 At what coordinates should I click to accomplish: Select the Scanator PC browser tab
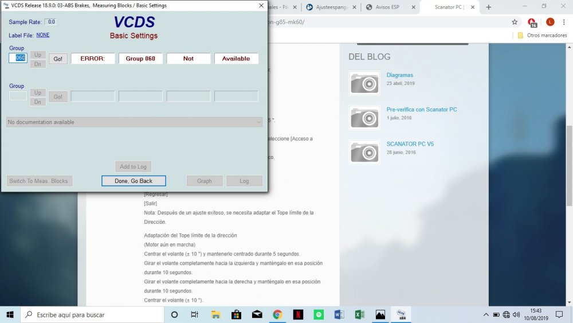click(x=449, y=7)
